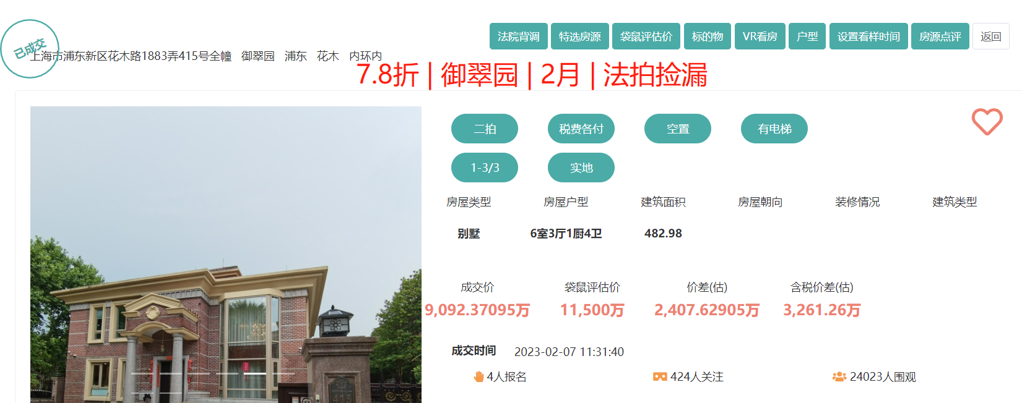The height and width of the screenshot is (403, 1022).
Task: Click 设置看样时间 button
Action: 868,36
